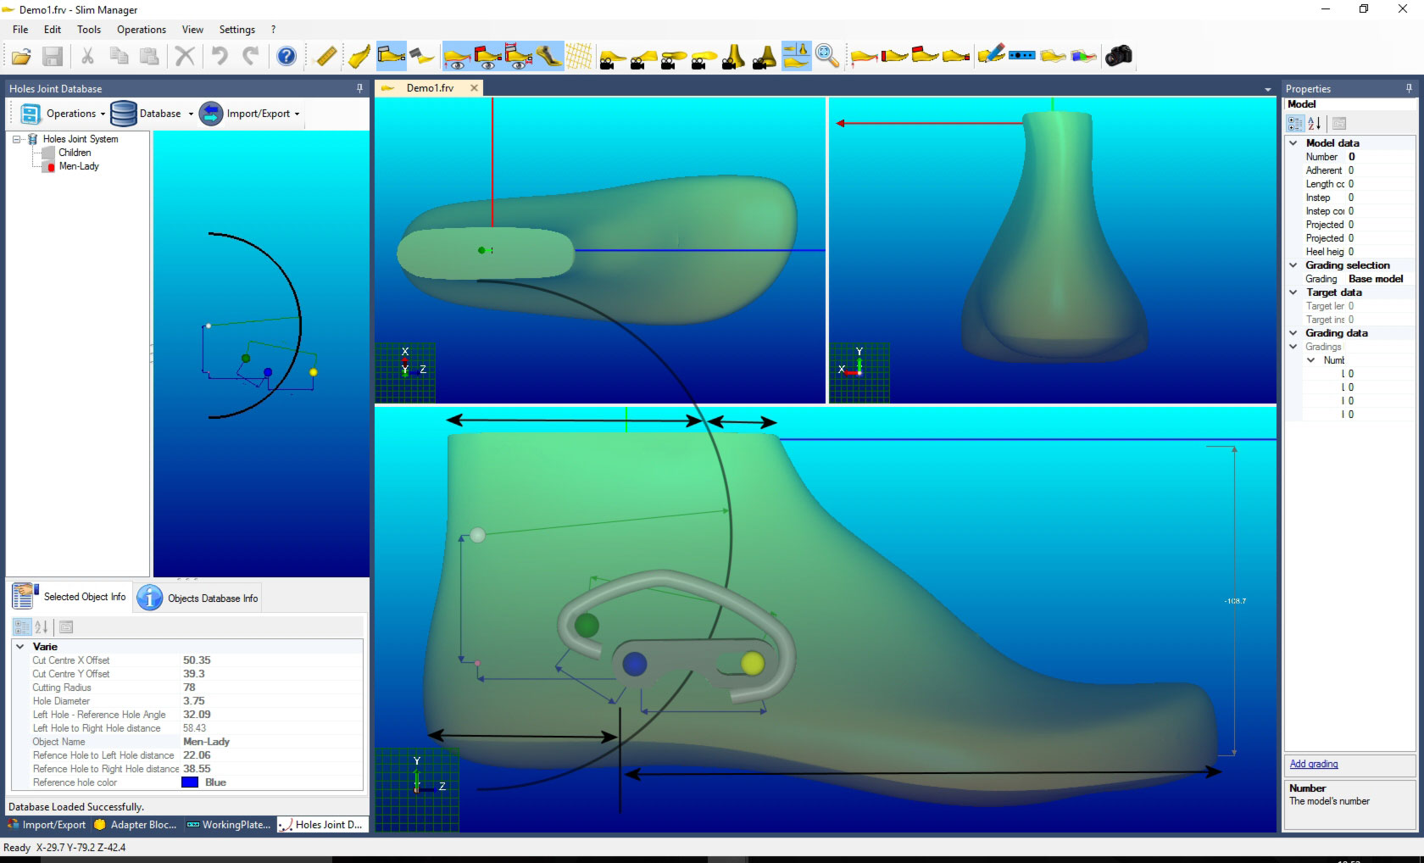Collapse the Varie property group
The height and width of the screenshot is (863, 1424).
pyautogui.click(x=20, y=646)
